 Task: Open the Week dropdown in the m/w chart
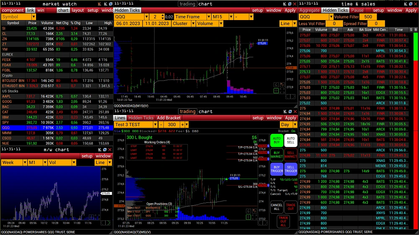(x=12, y=162)
